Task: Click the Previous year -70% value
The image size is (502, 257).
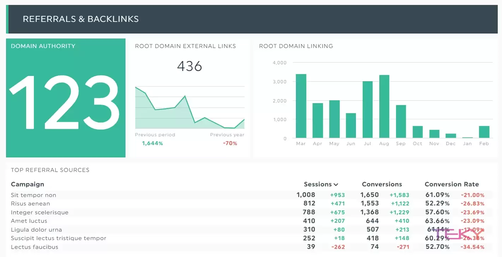Action: coord(230,143)
